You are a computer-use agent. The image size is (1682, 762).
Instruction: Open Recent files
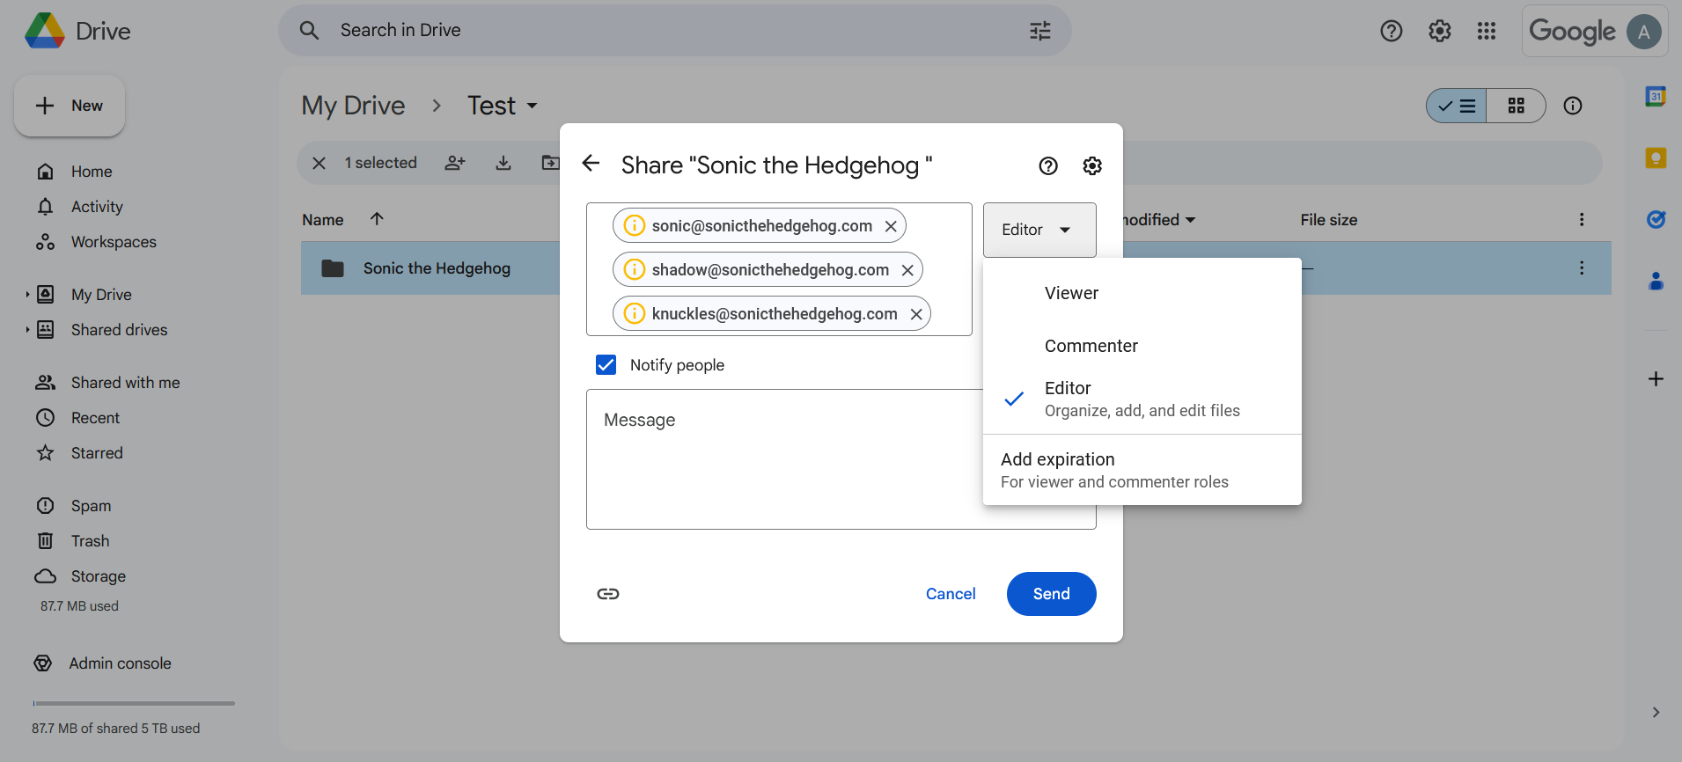tap(95, 418)
